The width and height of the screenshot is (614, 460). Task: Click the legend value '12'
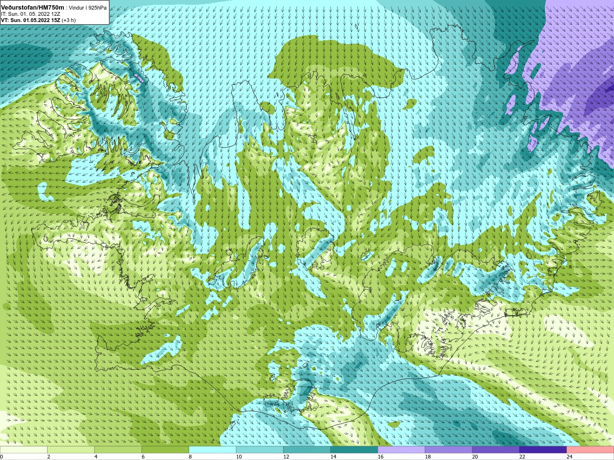click(286, 457)
